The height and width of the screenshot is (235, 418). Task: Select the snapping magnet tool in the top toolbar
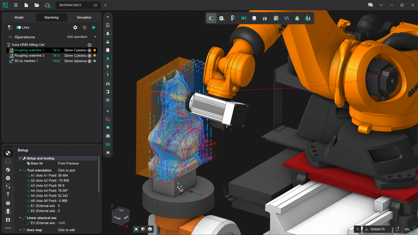pyautogui.click(x=211, y=18)
